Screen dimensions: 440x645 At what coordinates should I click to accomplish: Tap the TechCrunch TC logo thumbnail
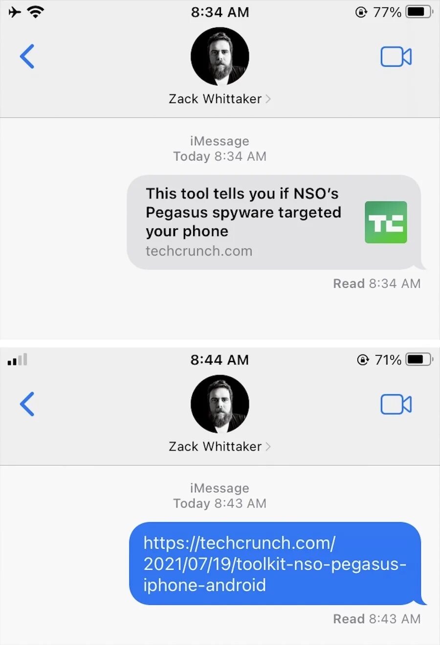pos(386,222)
